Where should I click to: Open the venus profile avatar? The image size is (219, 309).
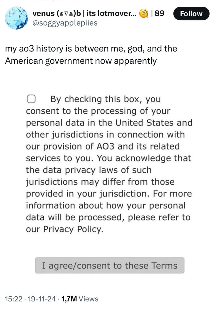[x=16, y=18]
